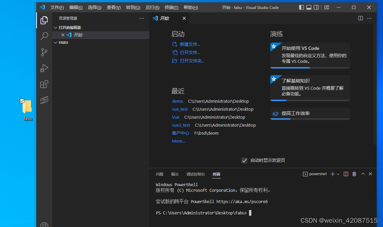Open the Extensions view
Image resolution: width=383 pixels, height=227 pixels.
pyautogui.click(x=44, y=84)
